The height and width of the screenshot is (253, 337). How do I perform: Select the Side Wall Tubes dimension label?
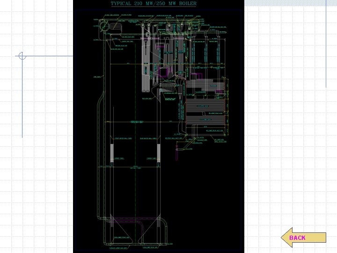[136, 168]
